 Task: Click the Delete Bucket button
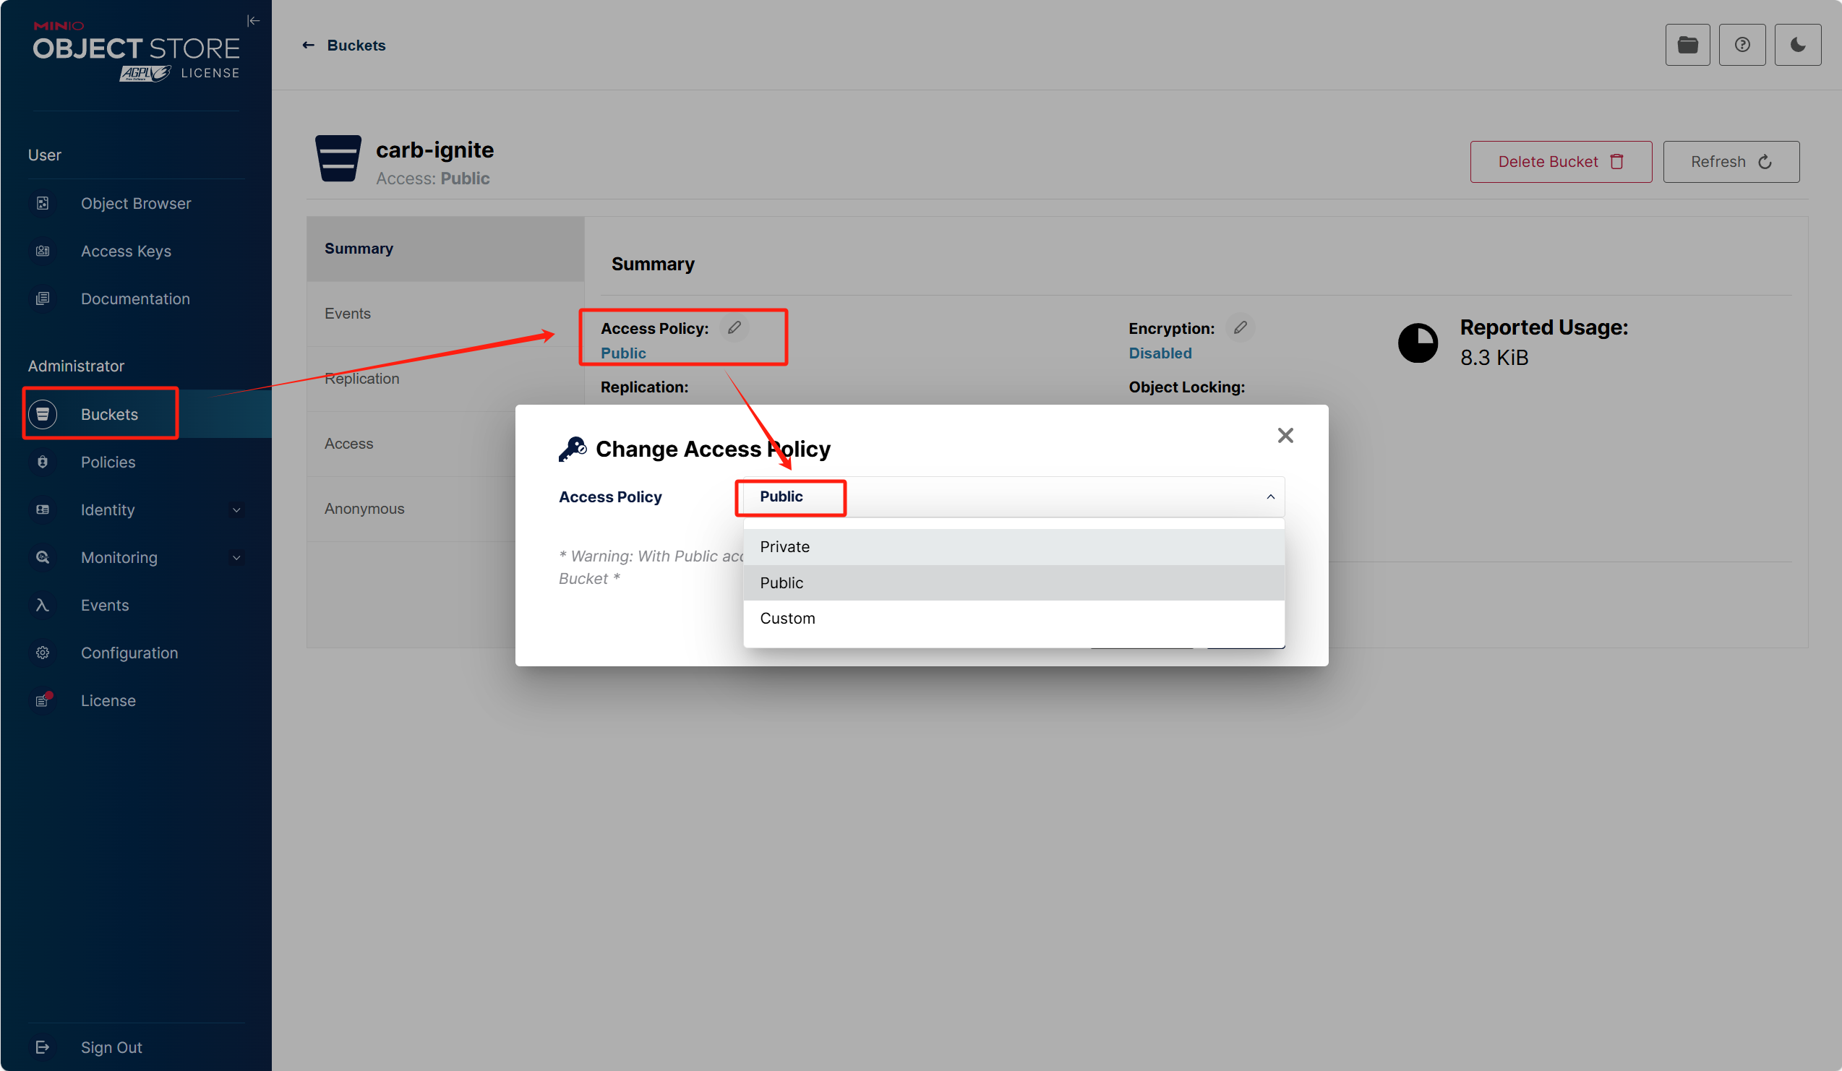coord(1560,161)
